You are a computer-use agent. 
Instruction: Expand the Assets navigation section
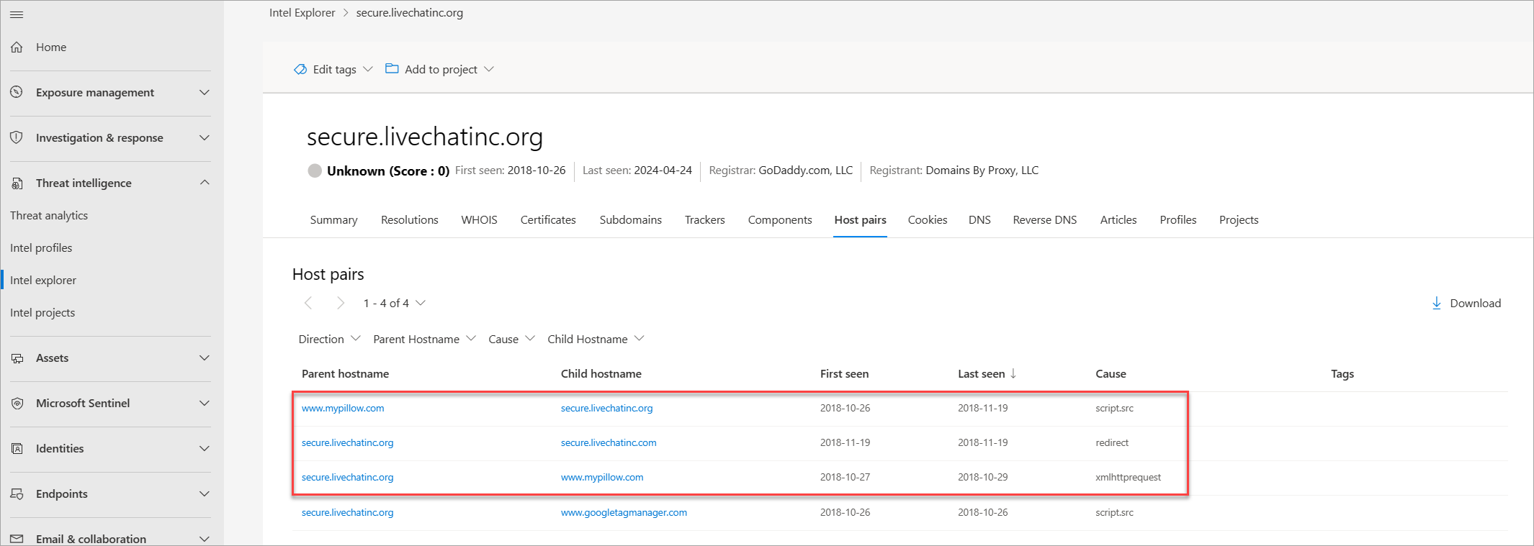coord(205,358)
